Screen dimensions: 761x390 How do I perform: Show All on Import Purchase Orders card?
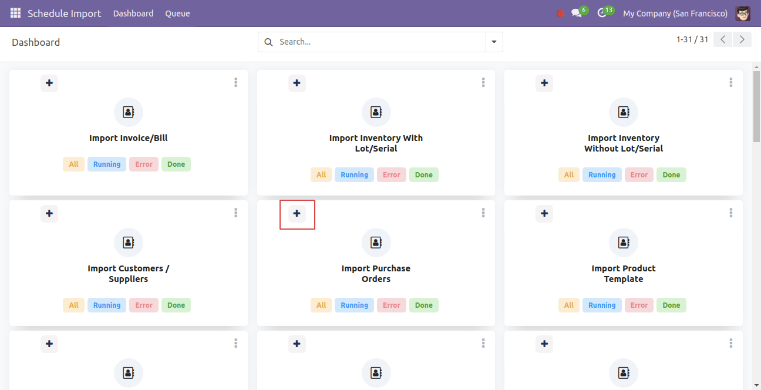(321, 305)
